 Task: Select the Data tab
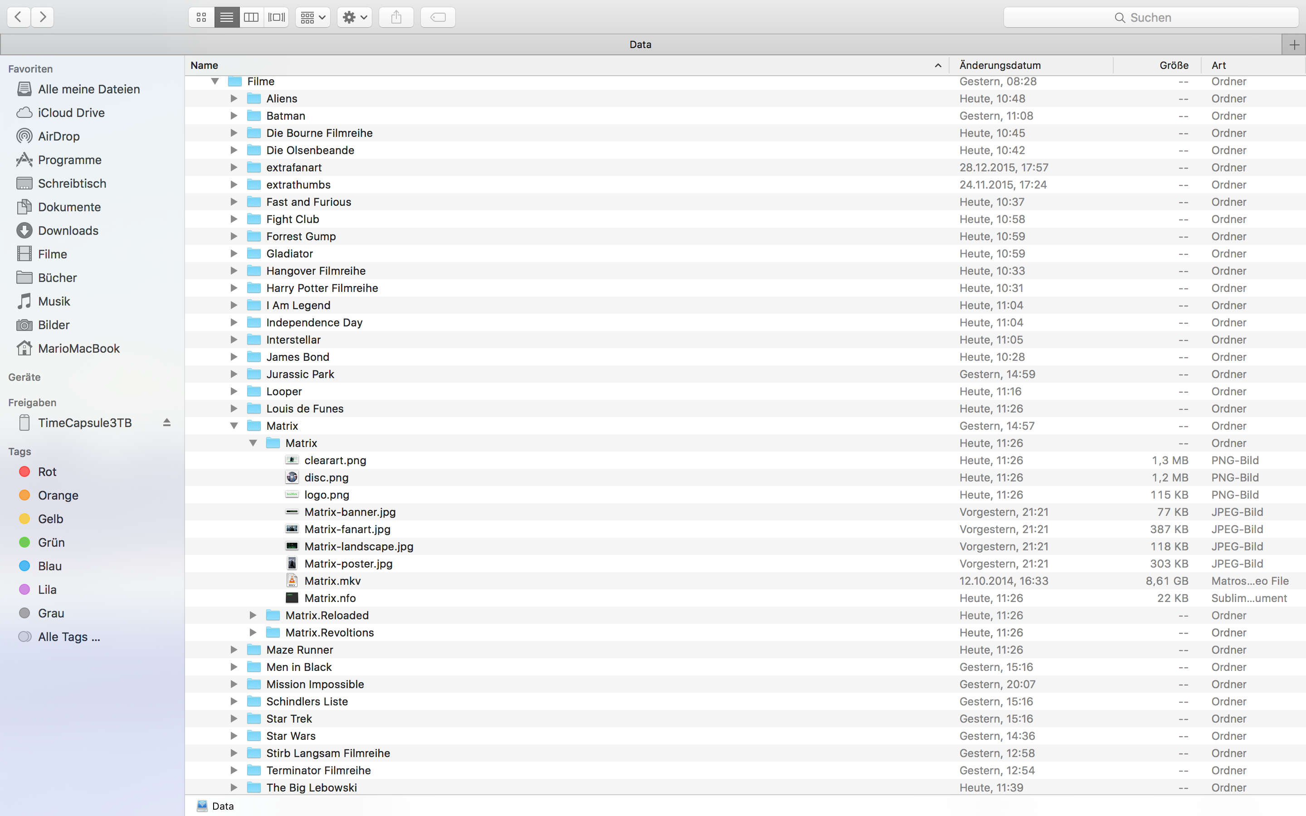coord(641,44)
